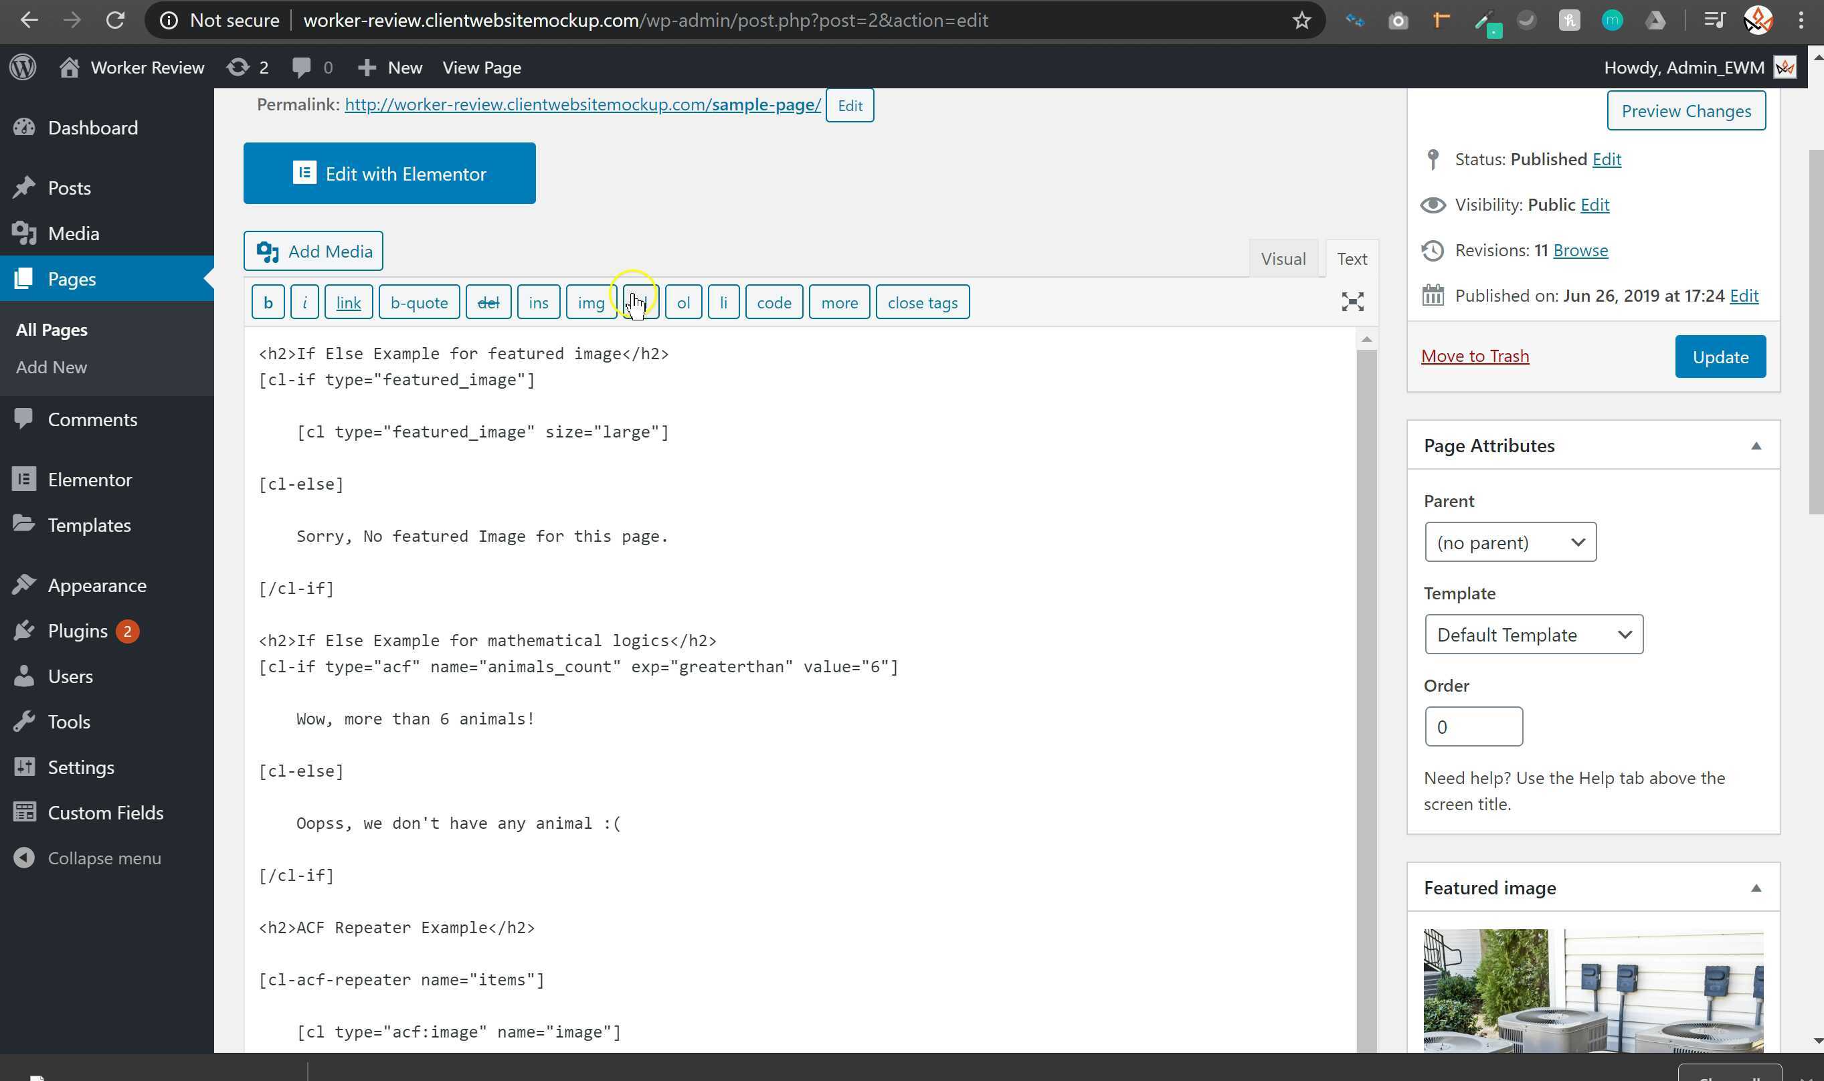1824x1081 pixels.
Task: Insert bold tag with b button
Action: click(268, 302)
